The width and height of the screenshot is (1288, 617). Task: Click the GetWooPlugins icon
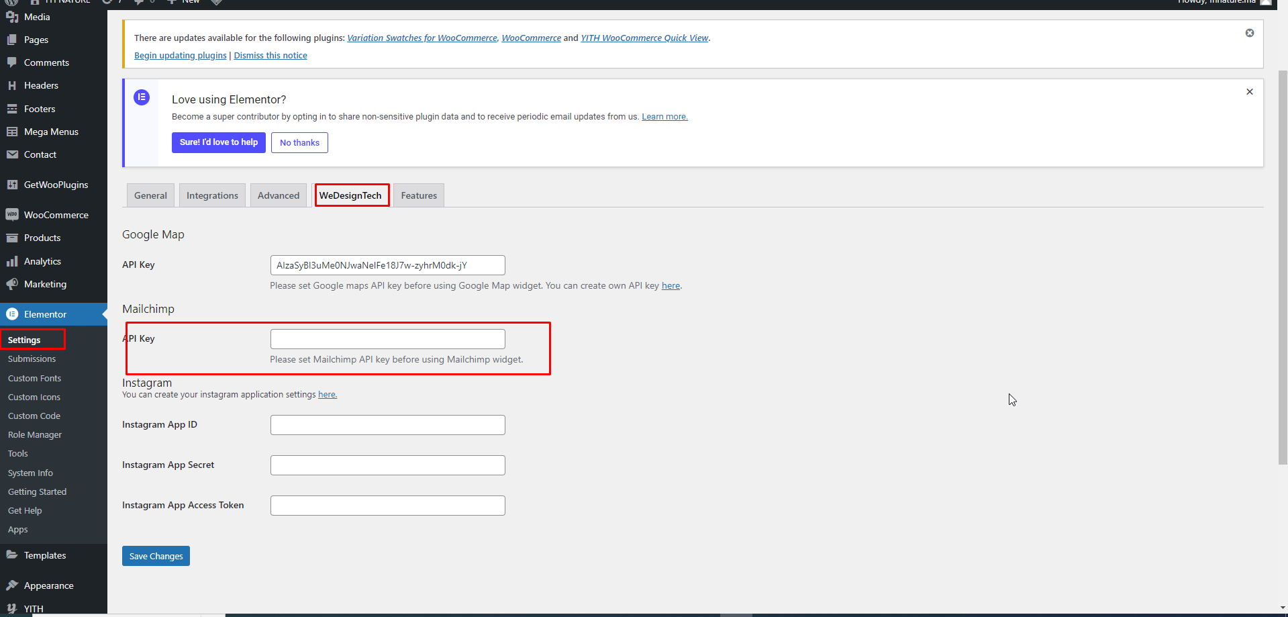[x=12, y=185]
